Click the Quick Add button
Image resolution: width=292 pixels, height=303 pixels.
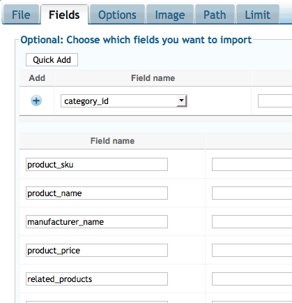point(52,60)
